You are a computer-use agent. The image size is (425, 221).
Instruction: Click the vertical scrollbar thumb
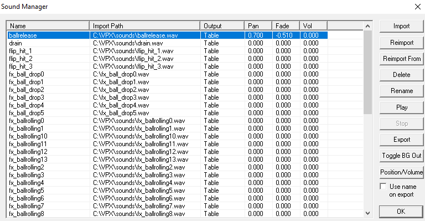tap(367, 72)
